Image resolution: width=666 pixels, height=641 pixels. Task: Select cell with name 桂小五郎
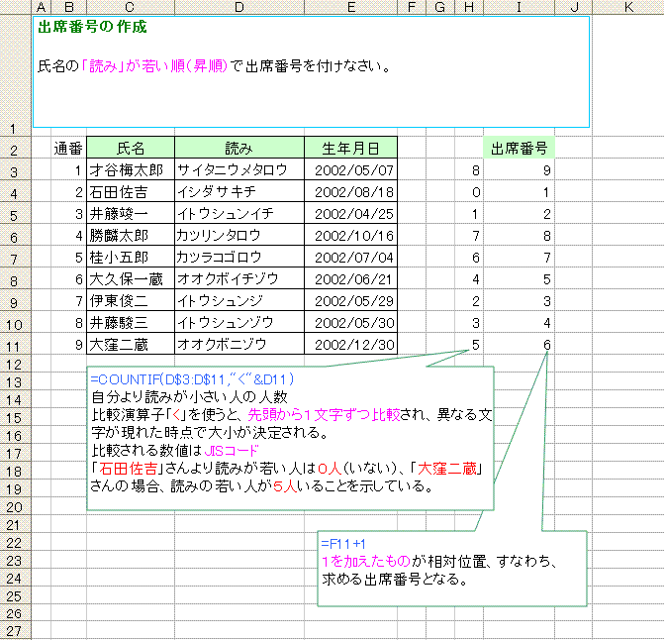click(x=131, y=257)
